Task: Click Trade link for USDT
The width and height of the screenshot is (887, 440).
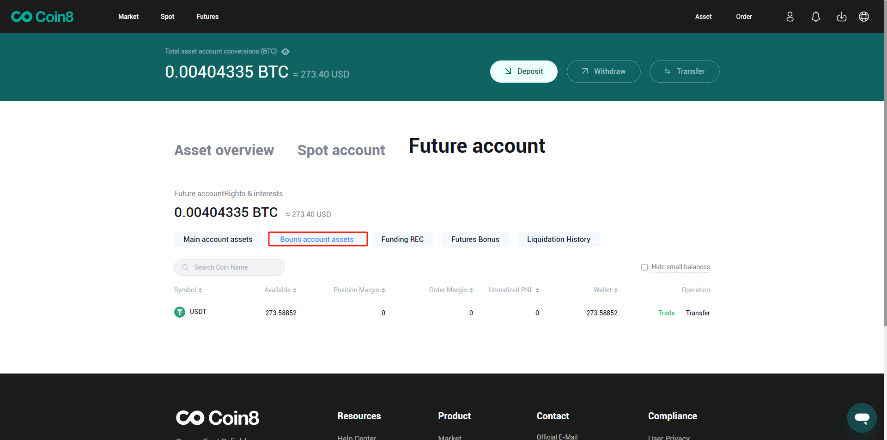Action: tap(666, 313)
